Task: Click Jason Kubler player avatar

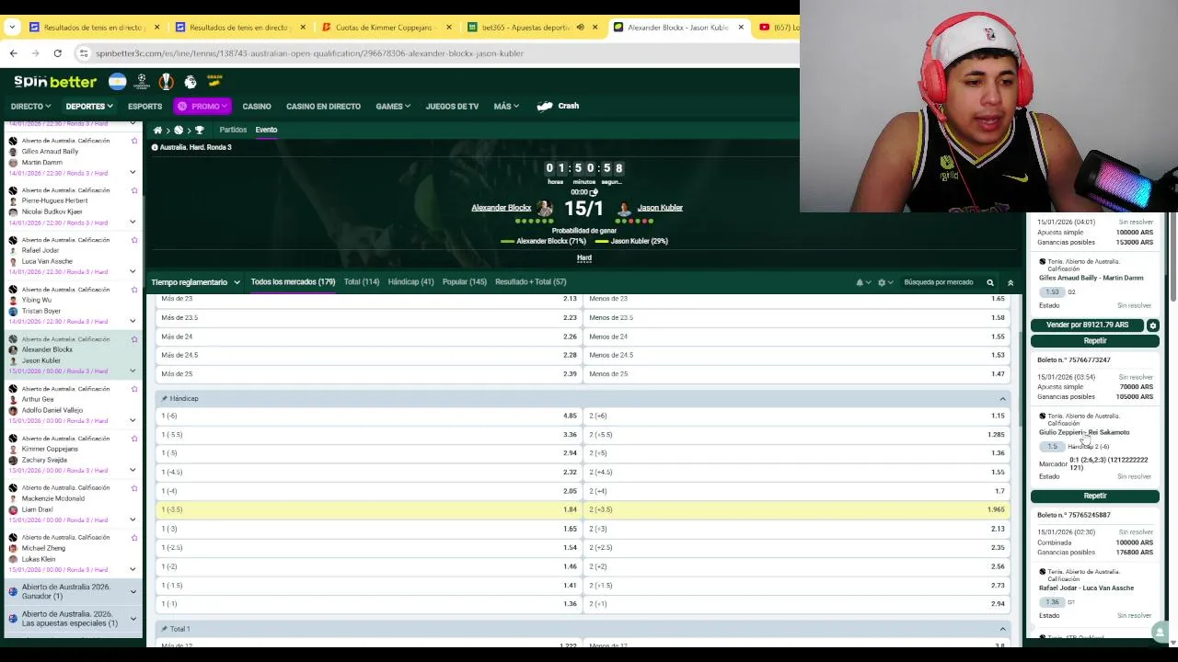Action: (624, 209)
